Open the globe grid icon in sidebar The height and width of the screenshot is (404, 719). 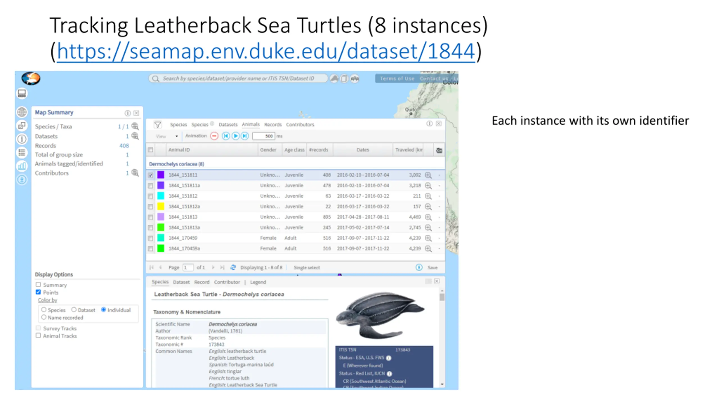(x=22, y=112)
